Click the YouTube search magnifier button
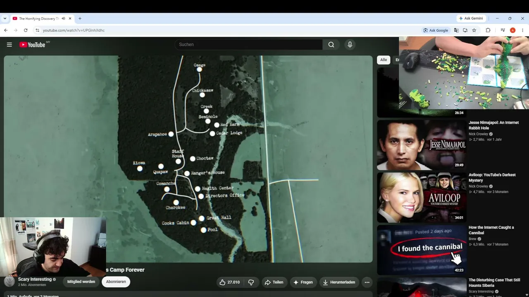 (x=331, y=45)
